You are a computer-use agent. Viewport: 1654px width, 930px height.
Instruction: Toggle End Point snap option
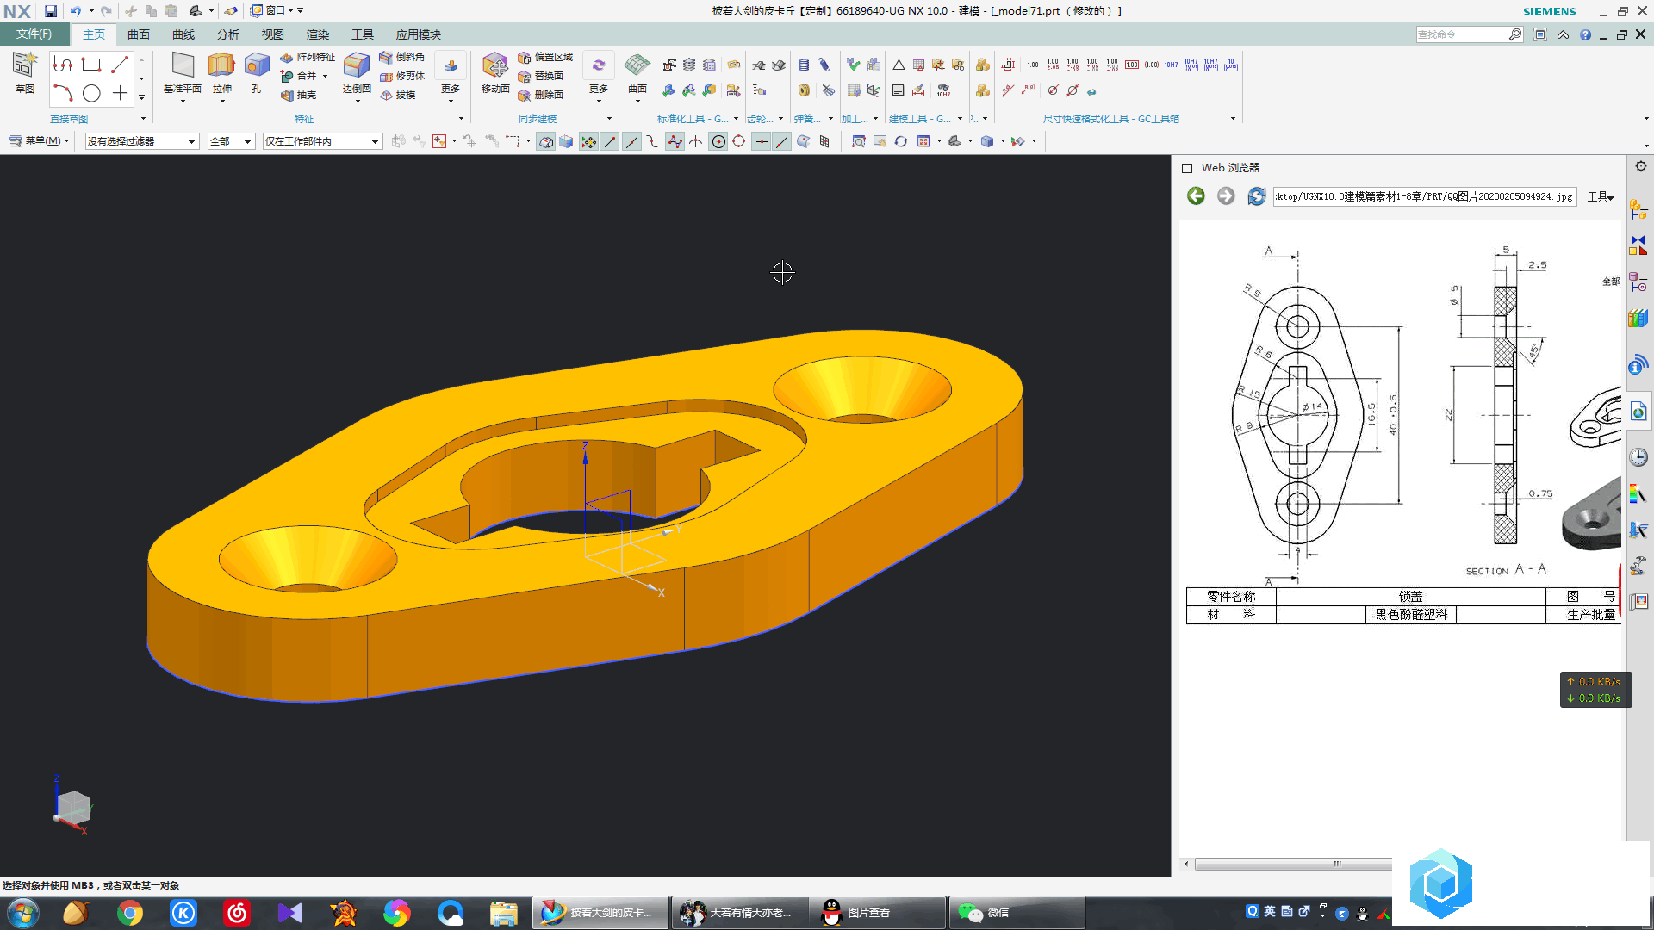pos(610,141)
